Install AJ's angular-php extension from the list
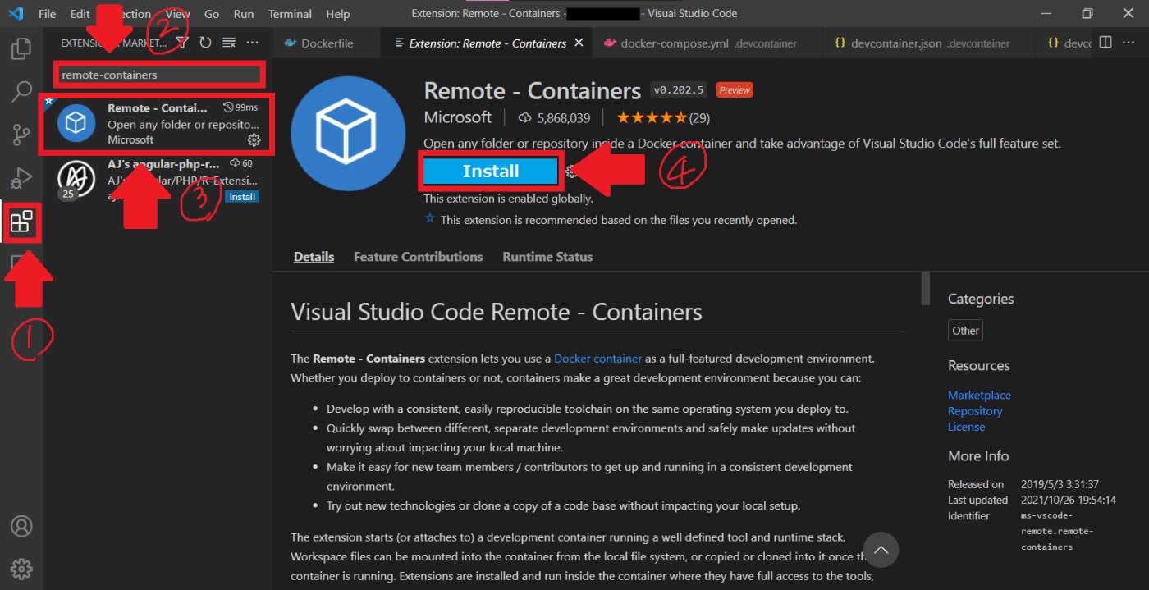 242,197
